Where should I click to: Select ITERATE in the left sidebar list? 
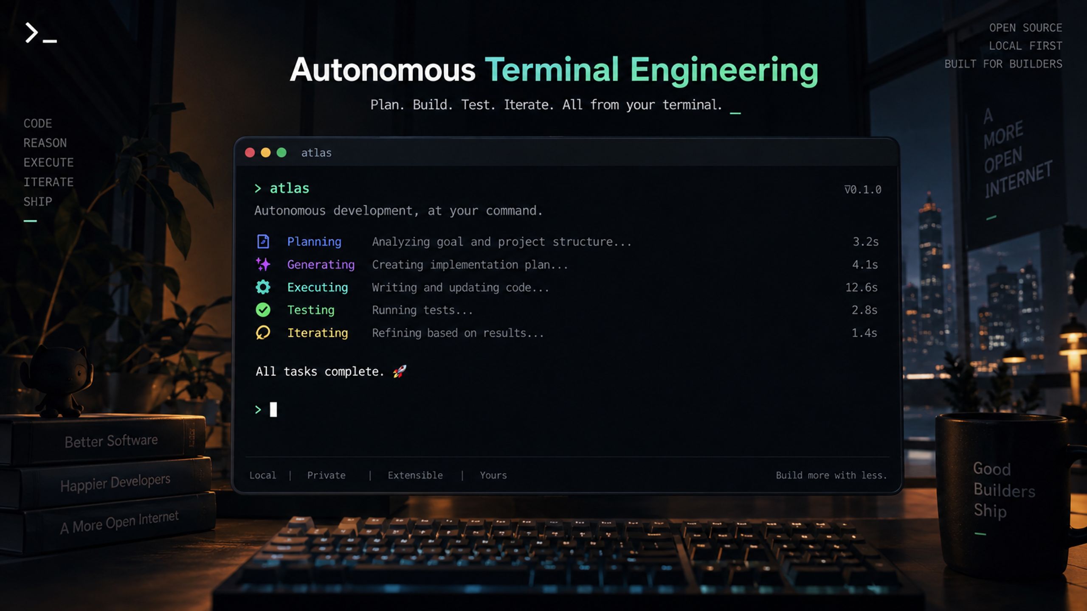(48, 182)
